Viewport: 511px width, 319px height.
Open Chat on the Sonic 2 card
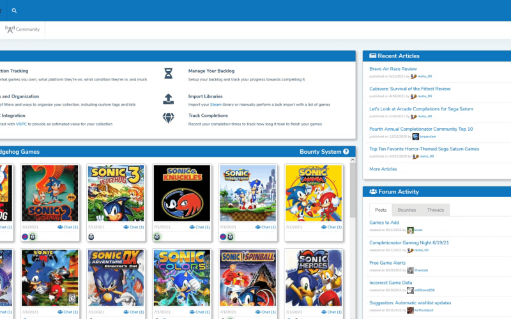click(68, 227)
